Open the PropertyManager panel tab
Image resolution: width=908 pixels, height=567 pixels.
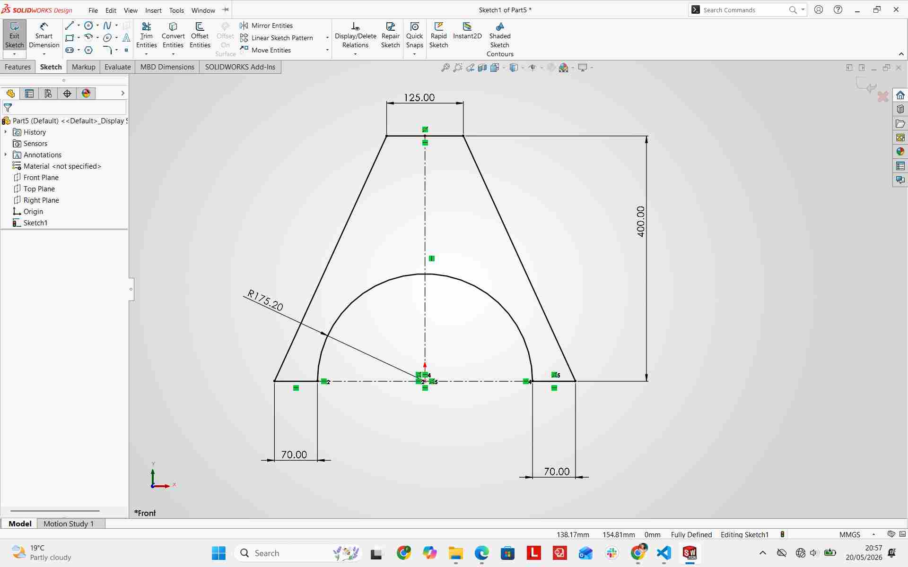tap(29, 94)
